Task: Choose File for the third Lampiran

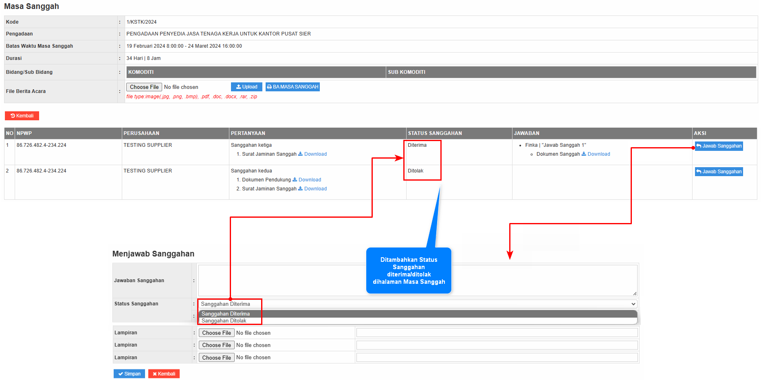Action: pos(216,358)
